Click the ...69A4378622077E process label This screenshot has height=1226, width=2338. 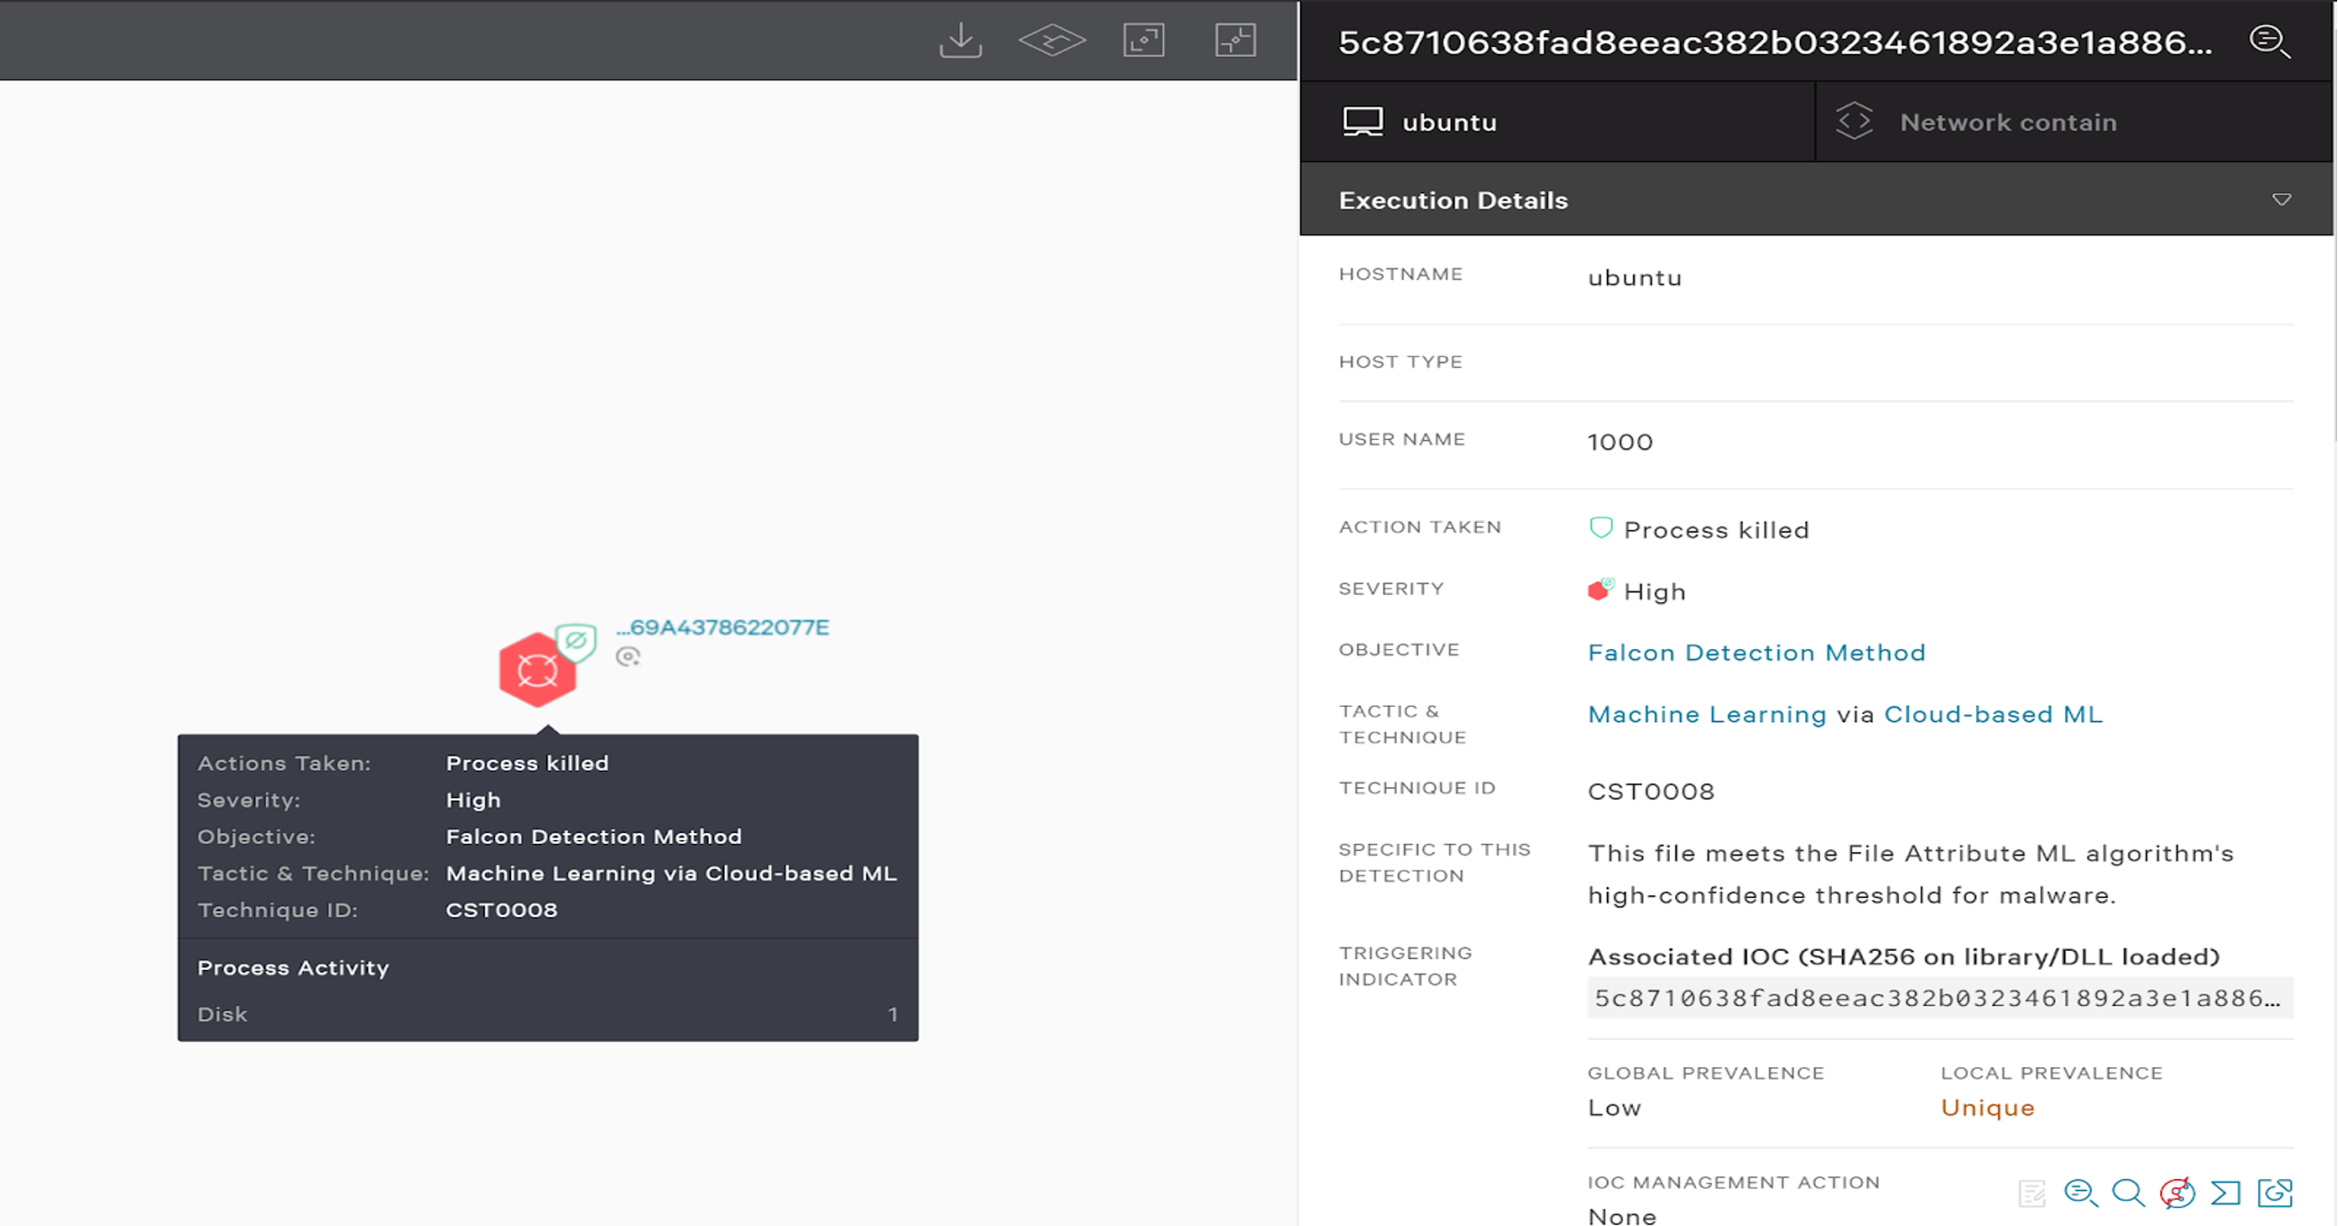[722, 627]
